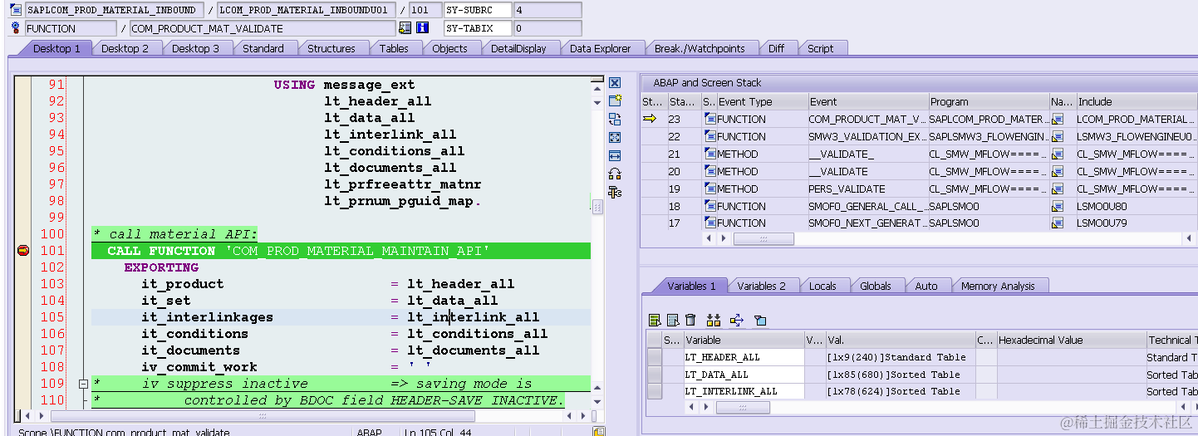Click the Hexadecimal Value column header
1198x436 pixels.
1071,340
